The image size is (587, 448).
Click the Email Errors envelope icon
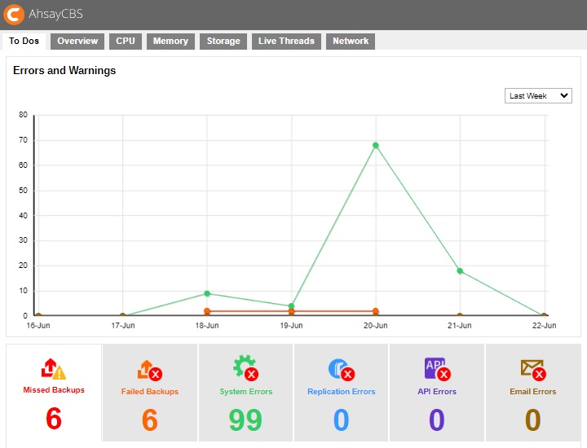pos(532,370)
